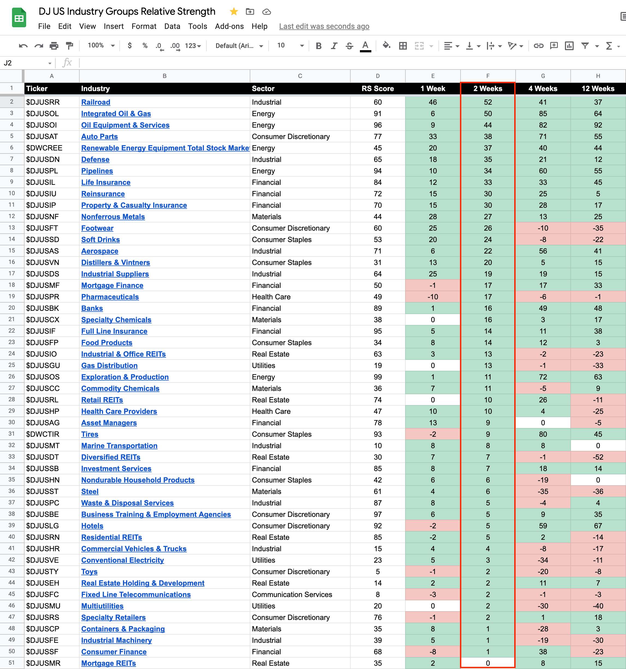Image resolution: width=626 pixels, height=669 pixels.
Task: Click the insert chart icon
Action: (569, 46)
